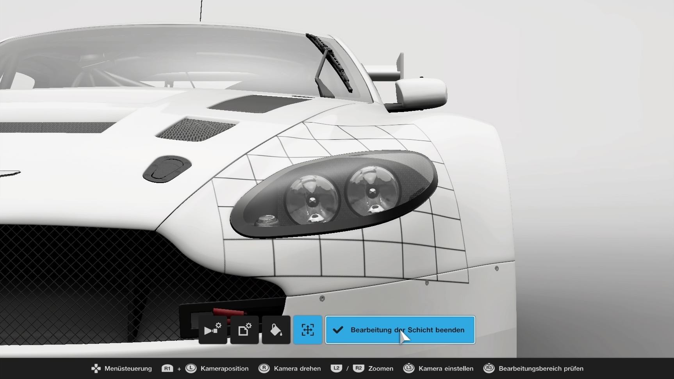Toggle the active move/transform tool
This screenshot has width=674, height=379.
(308, 330)
